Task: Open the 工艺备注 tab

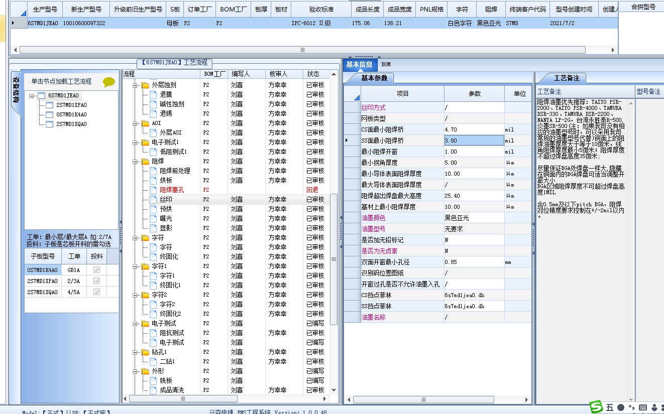Action: tap(567, 78)
